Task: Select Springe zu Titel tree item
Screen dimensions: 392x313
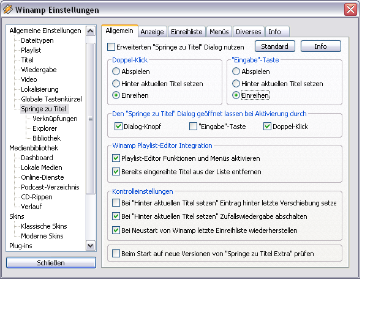Action: coord(43,109)
